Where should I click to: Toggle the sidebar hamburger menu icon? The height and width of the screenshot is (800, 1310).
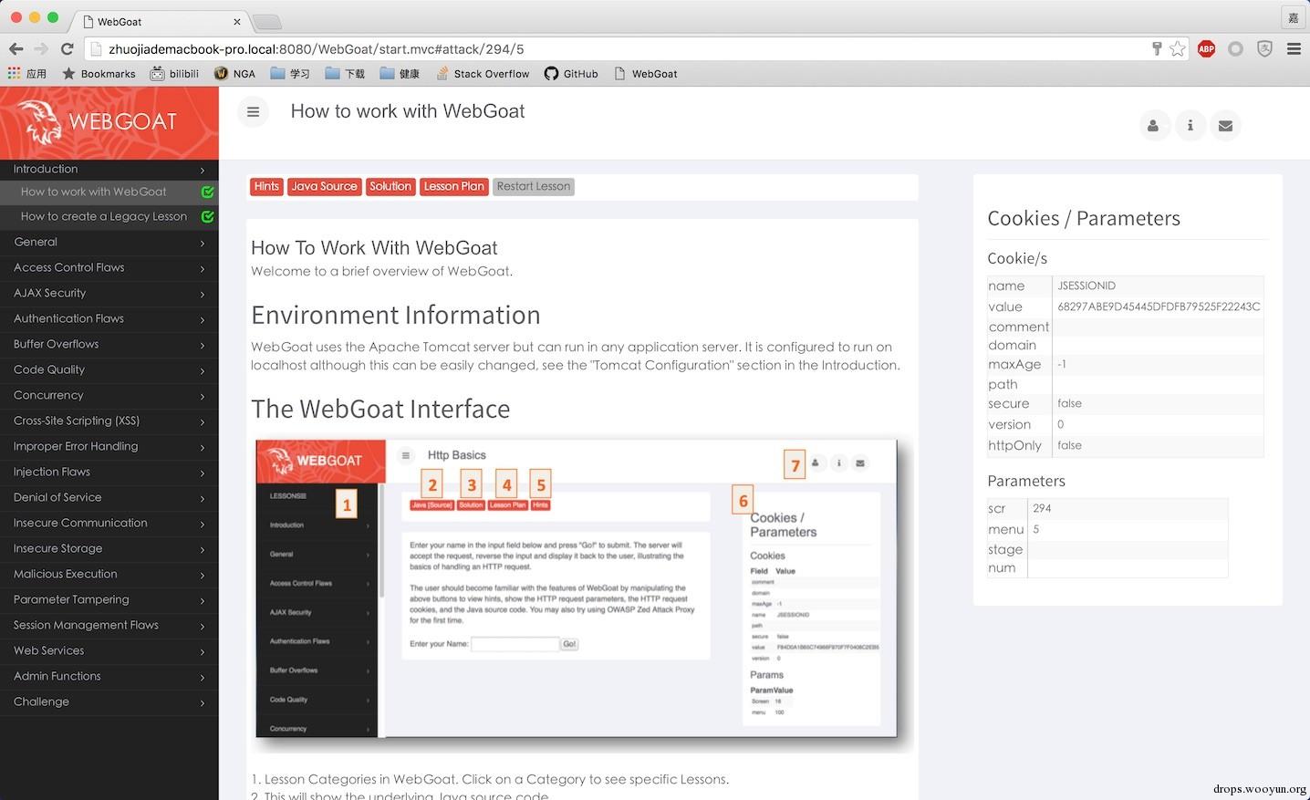coord(253,112)
